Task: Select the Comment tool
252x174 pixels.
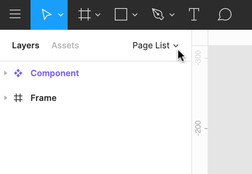Action: [225, 15]
